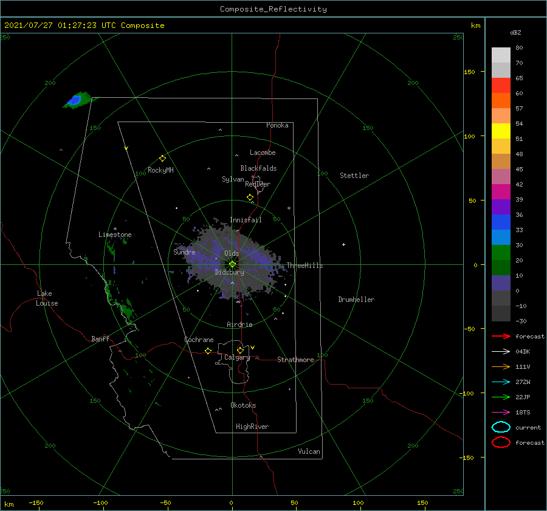
Task: Click the 10 dBZ purple color swatch
Action: coord(501,283)
